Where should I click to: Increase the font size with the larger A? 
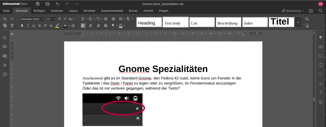pyautogui.click(x=60, y=19)
